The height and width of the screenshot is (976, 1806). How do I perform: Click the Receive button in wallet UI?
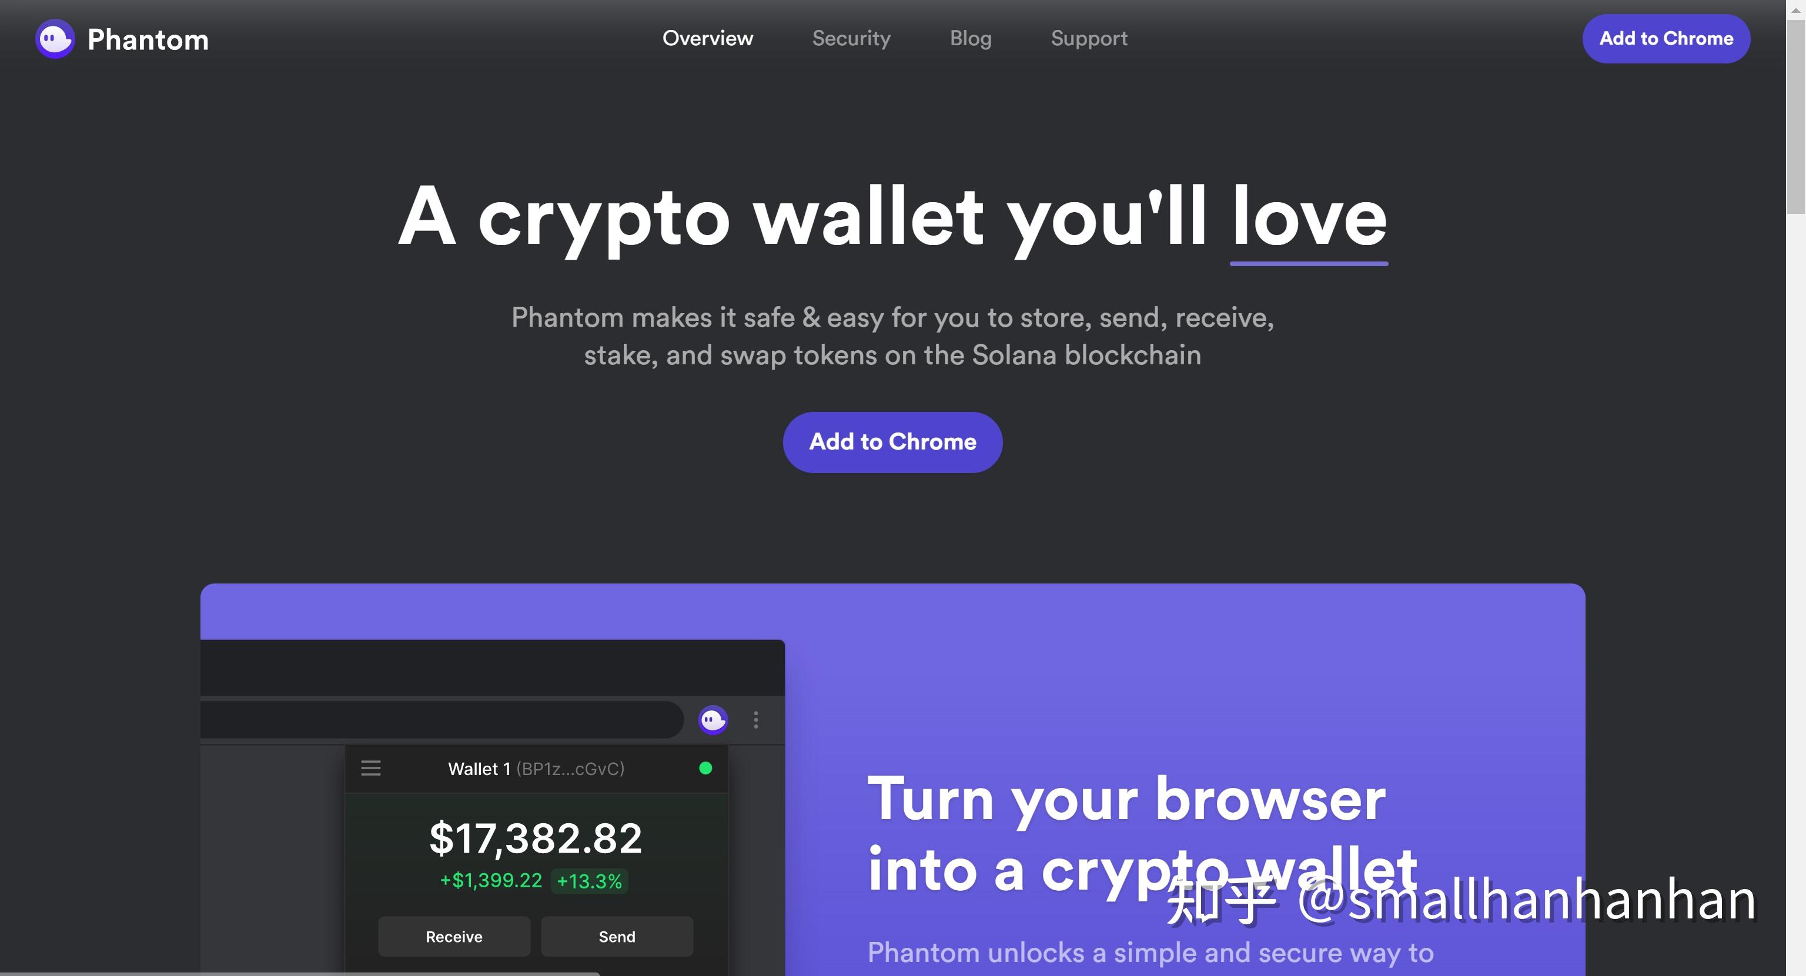tap(454, 936)
